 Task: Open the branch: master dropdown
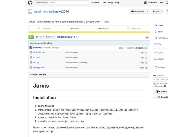[45, 37]
